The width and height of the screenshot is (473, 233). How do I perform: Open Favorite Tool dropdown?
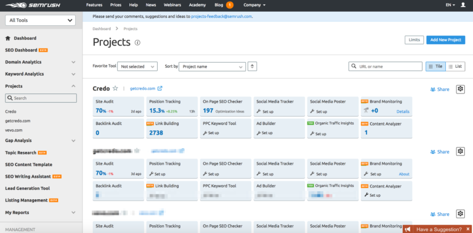(137, 66)
